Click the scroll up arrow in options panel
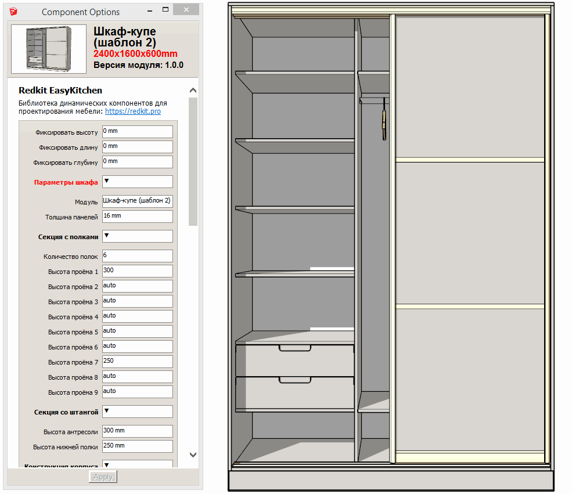The width and height of the screenshot is (572, 494). tap(193, 91)
